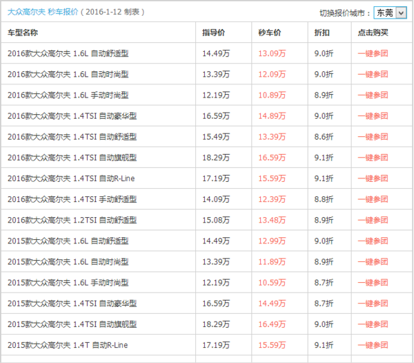Click the red price 14.89万
The image size is (414, 363).
coord(272,116)
